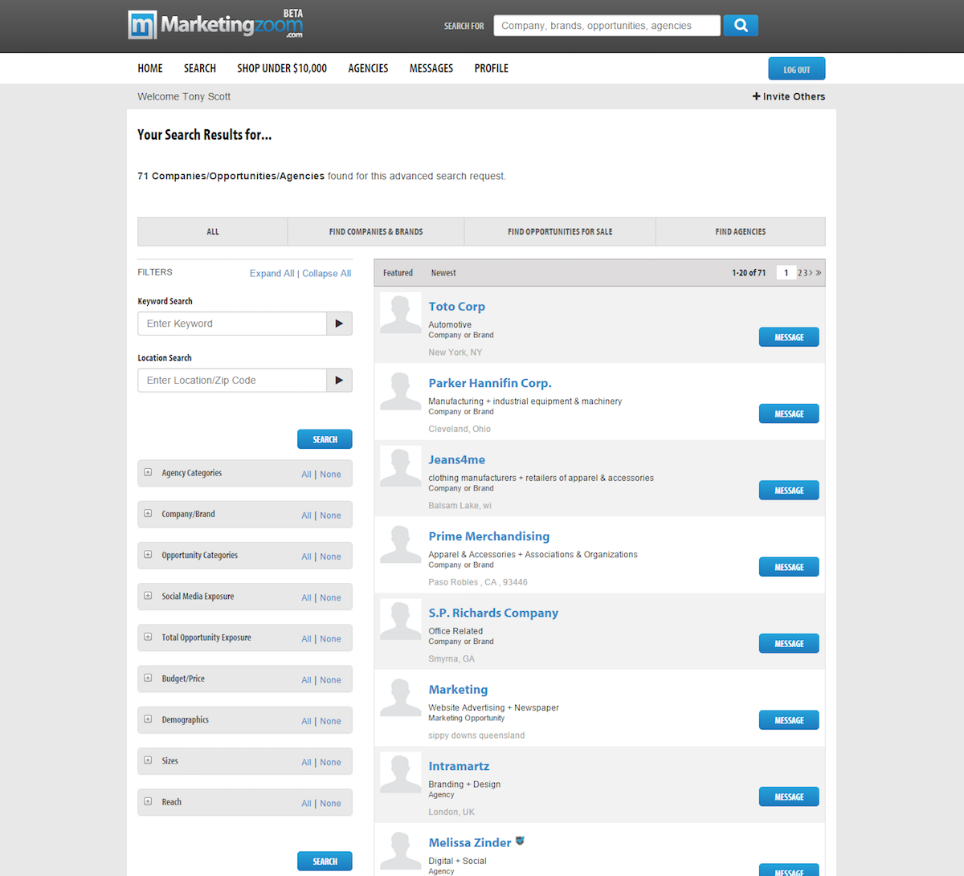Submit the Location Search arrow button
Screen dimensions: 964x876
(339, 381)
